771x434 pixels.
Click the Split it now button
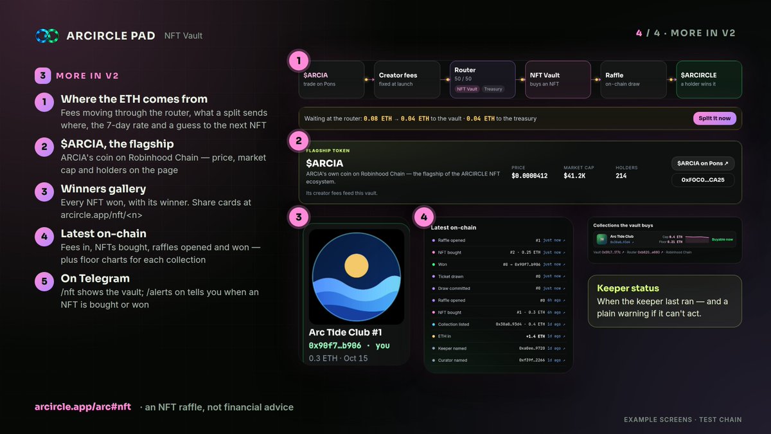point(713,118)
